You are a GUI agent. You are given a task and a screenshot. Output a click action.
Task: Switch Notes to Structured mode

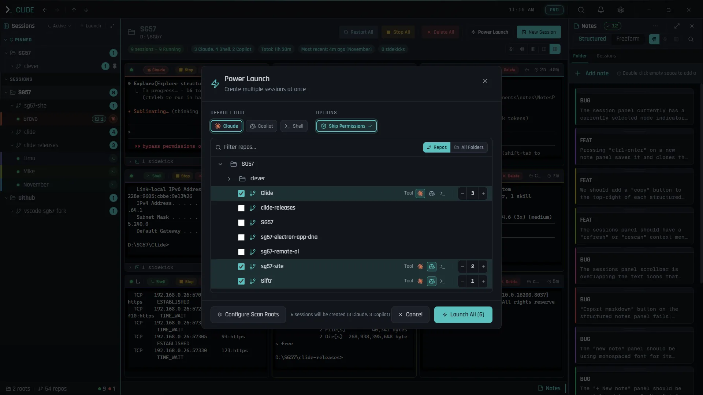click(592, 39)
